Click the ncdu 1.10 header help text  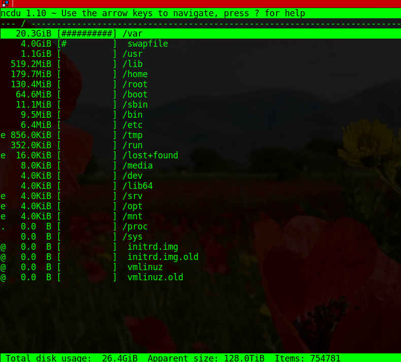coord(153,13)
